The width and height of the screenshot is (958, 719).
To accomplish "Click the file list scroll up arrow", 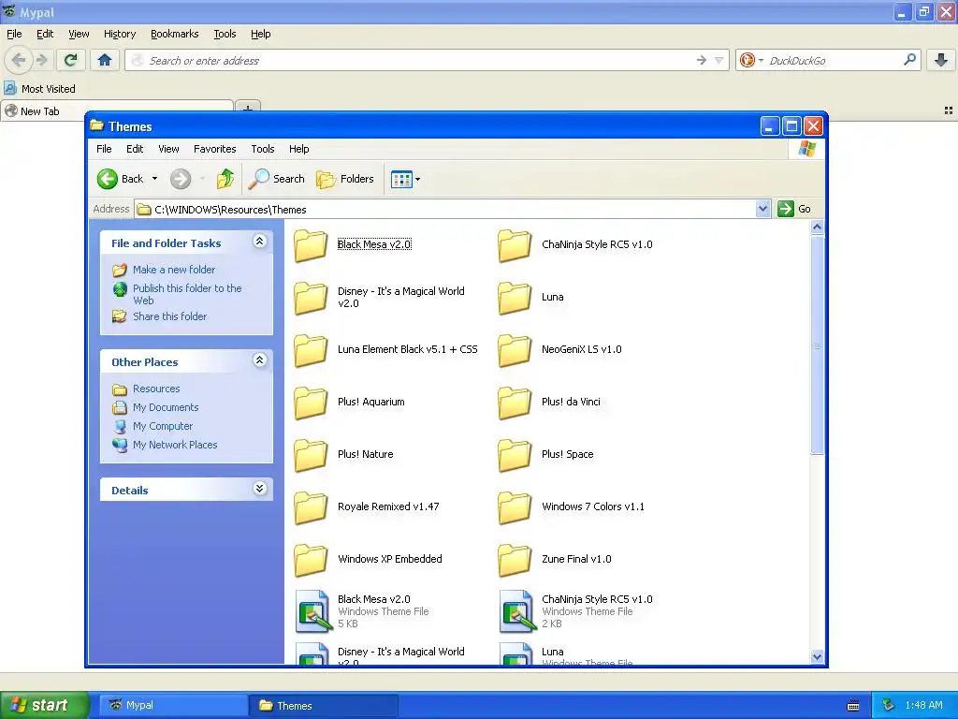I will [x=817, y=227].
